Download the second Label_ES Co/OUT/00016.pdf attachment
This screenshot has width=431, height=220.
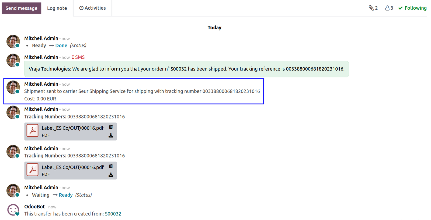(x=111, y=175)
